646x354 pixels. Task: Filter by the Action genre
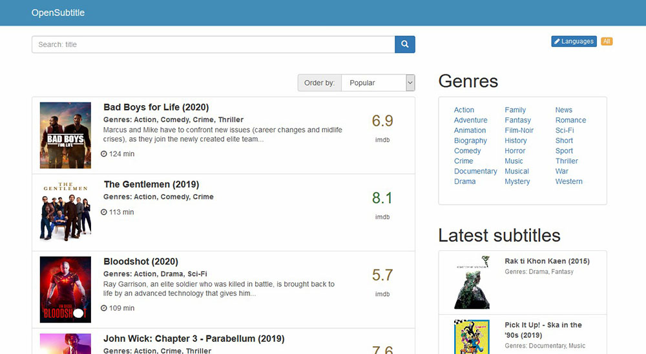pyautogui.click(x=464, y=110)
